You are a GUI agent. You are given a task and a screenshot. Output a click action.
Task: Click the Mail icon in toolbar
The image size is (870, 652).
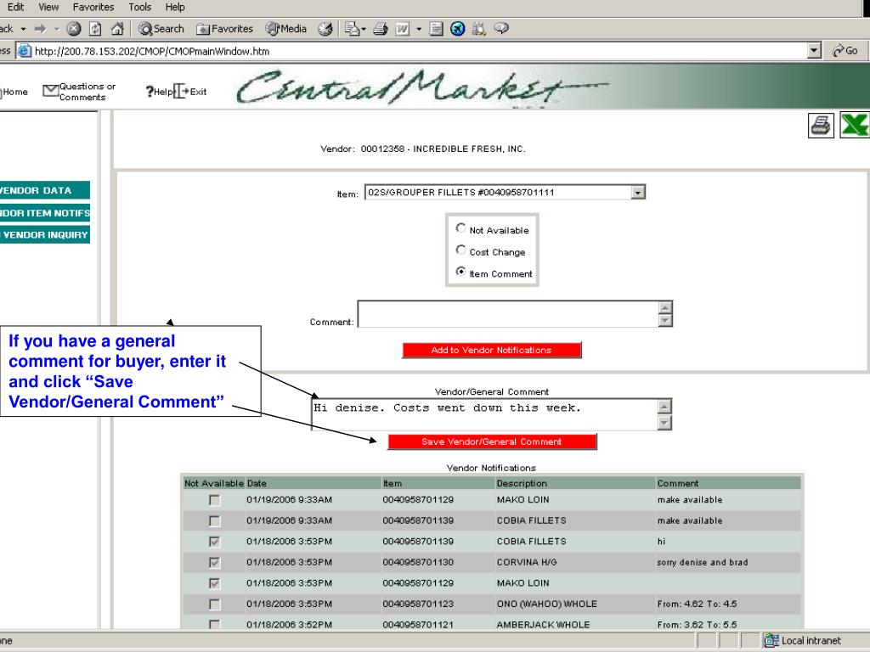[x=353, y=29]
